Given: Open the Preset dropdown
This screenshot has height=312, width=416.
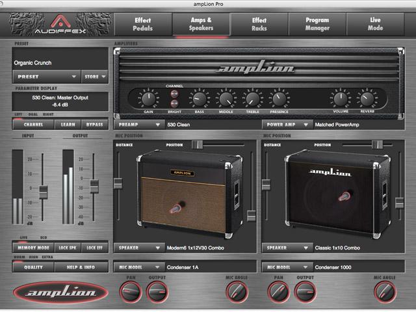Looking at the screenshot, I should [47, 77].
